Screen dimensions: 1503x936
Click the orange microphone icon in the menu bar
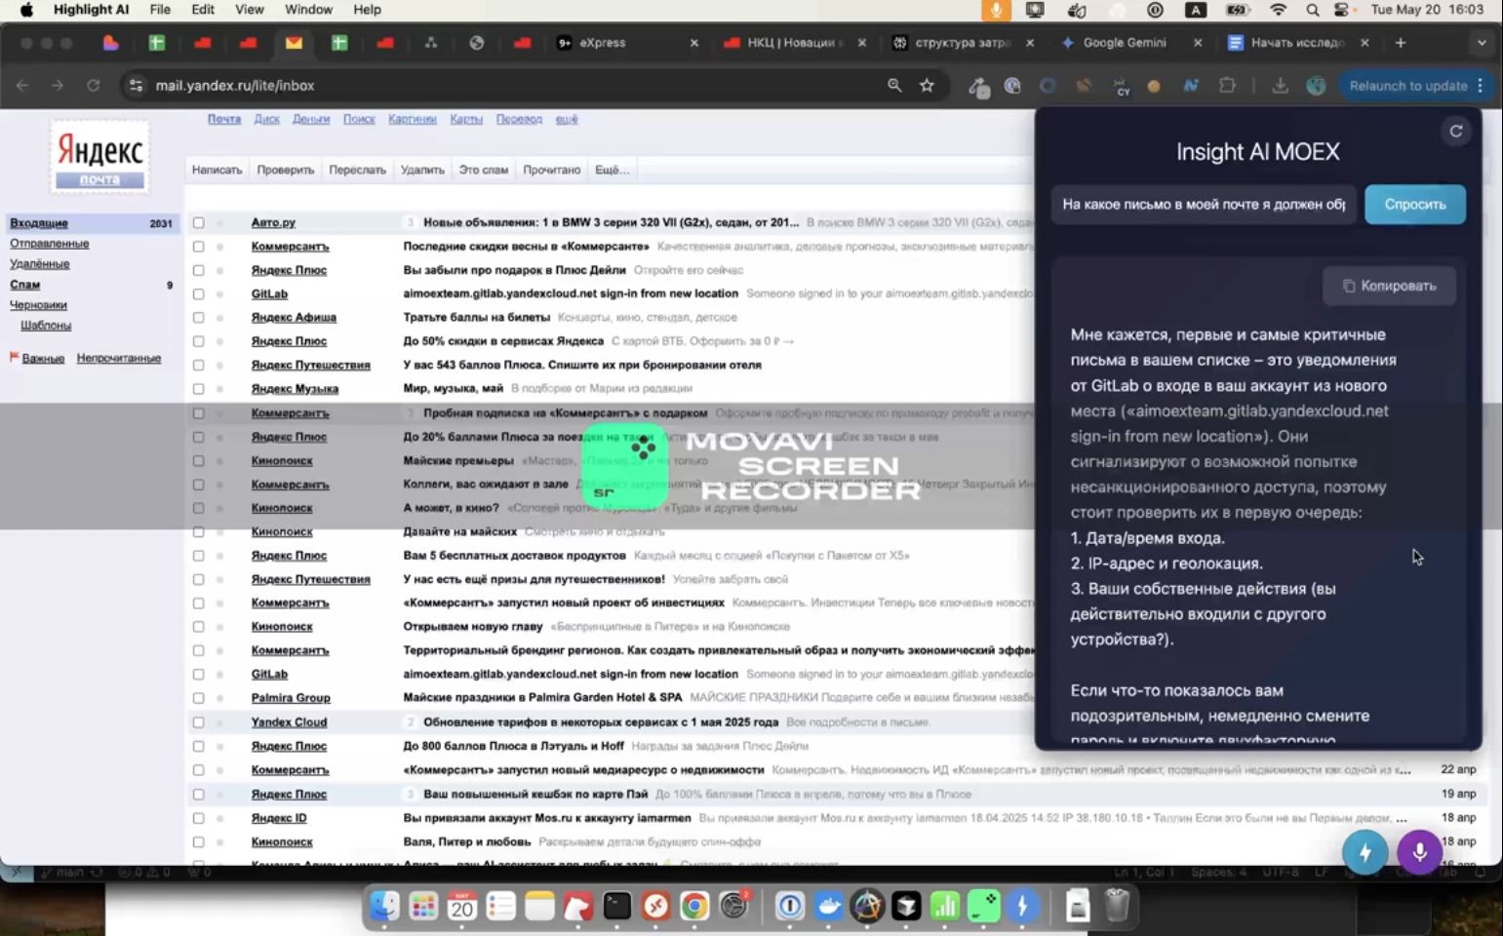pyautogui.click(x=995, y=10)
